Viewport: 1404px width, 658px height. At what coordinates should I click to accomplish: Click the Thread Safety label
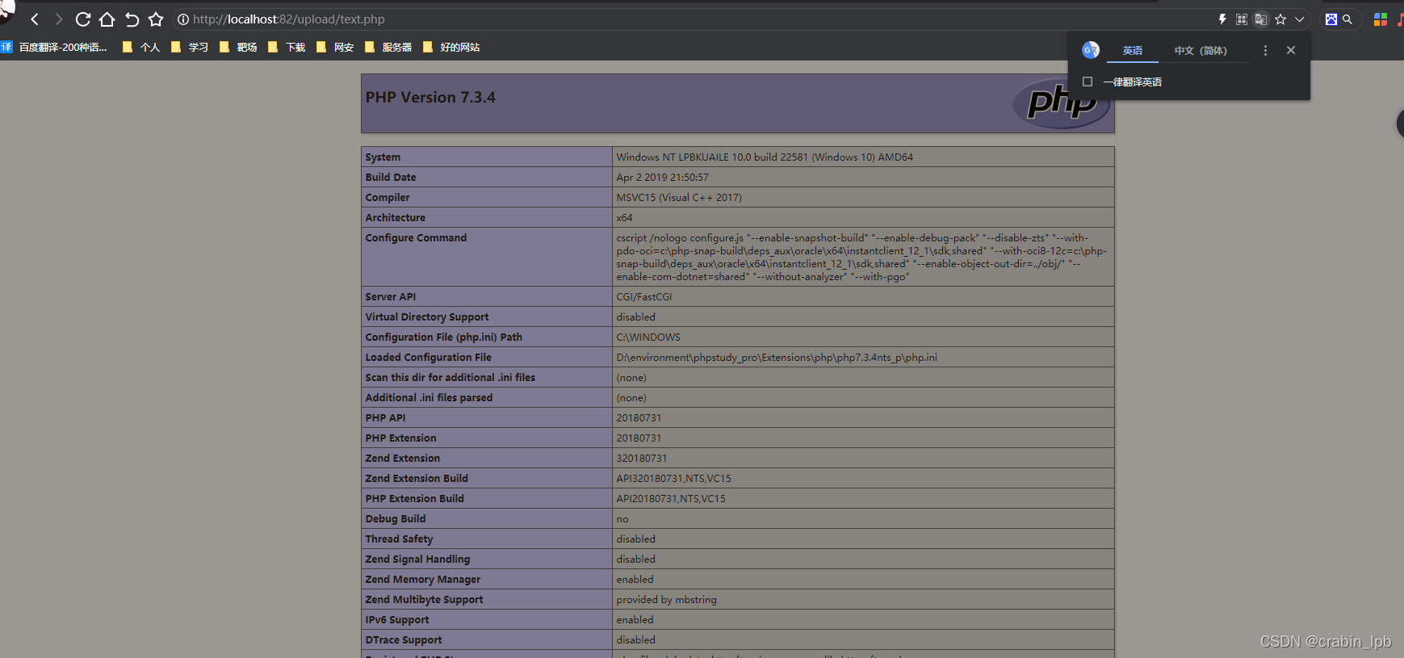399,539
